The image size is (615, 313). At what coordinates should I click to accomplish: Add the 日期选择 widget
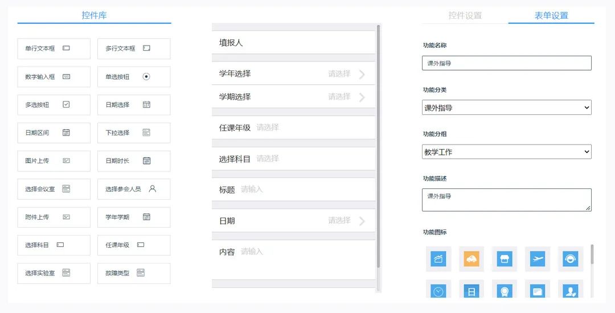click(x=134, y=105)
